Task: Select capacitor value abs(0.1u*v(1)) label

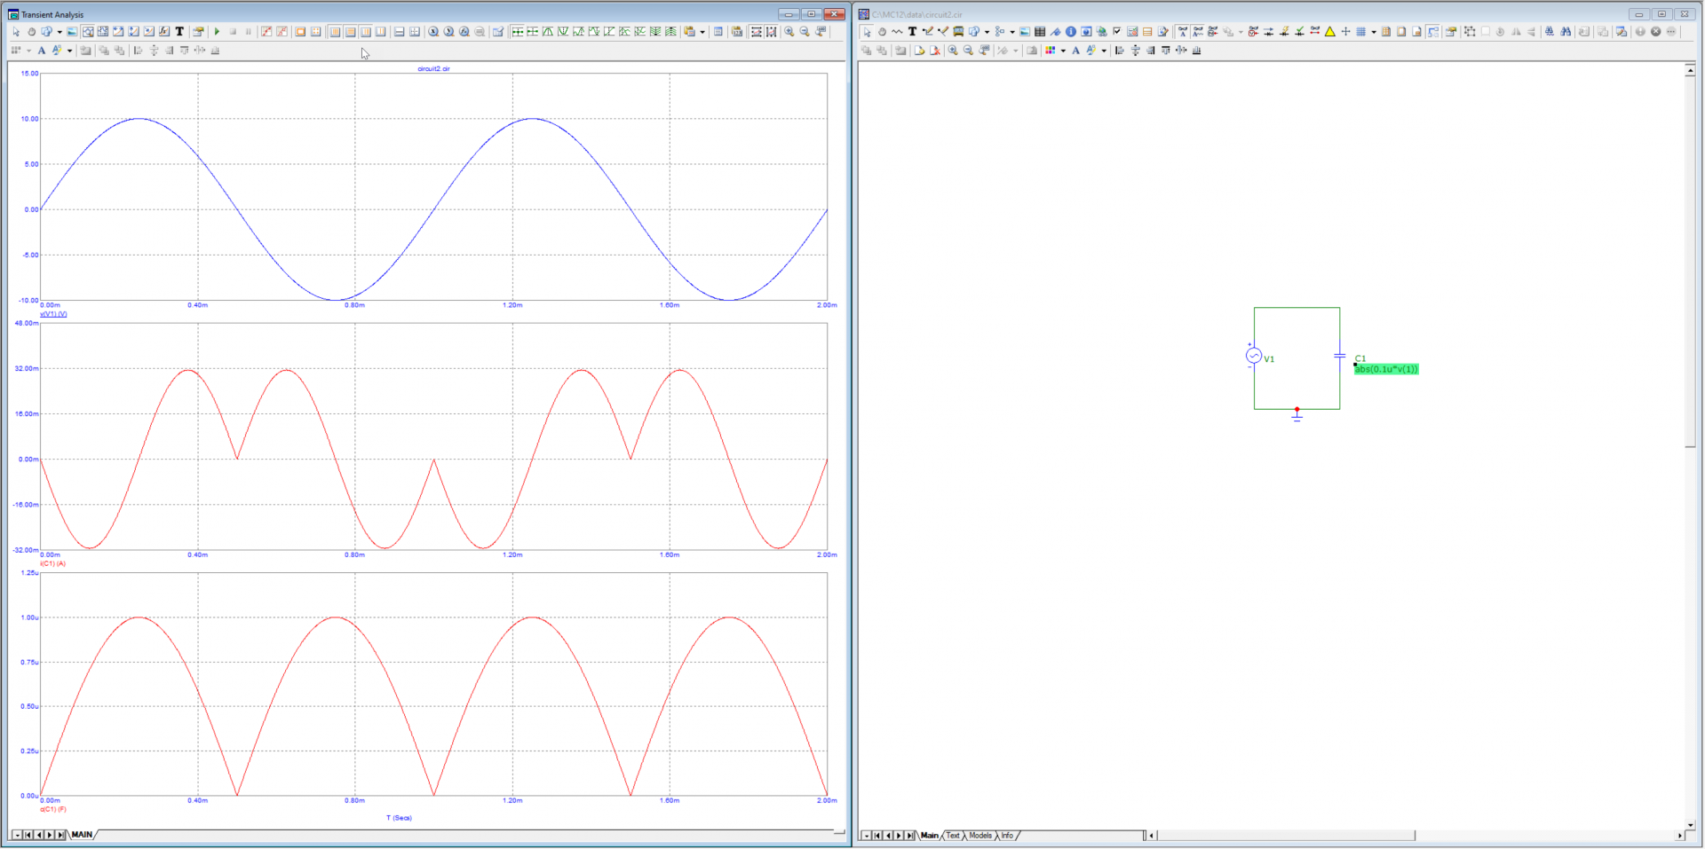Action: coord(1386,369)
